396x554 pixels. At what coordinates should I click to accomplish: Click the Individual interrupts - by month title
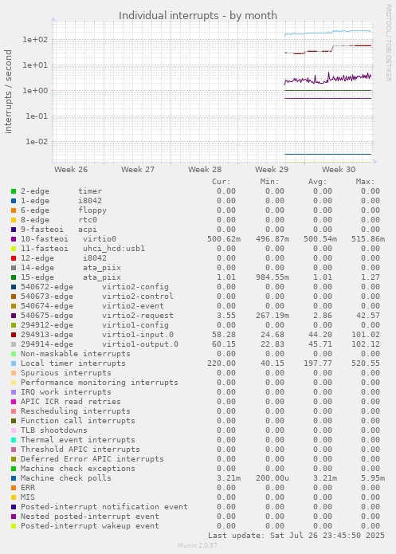click(198, 16)
